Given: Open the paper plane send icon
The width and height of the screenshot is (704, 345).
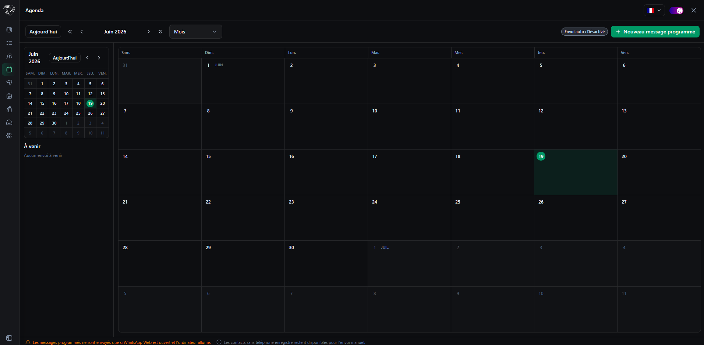Looking at the screenshot, I should [x=9, y=83].
